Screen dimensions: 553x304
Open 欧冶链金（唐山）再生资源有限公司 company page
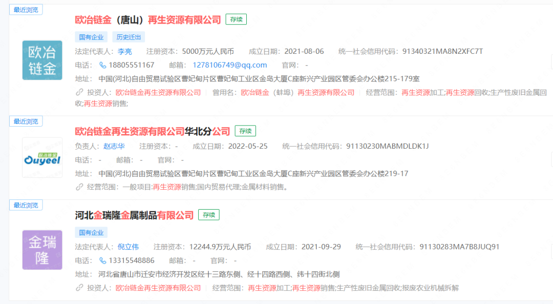[x=148, y=20]
